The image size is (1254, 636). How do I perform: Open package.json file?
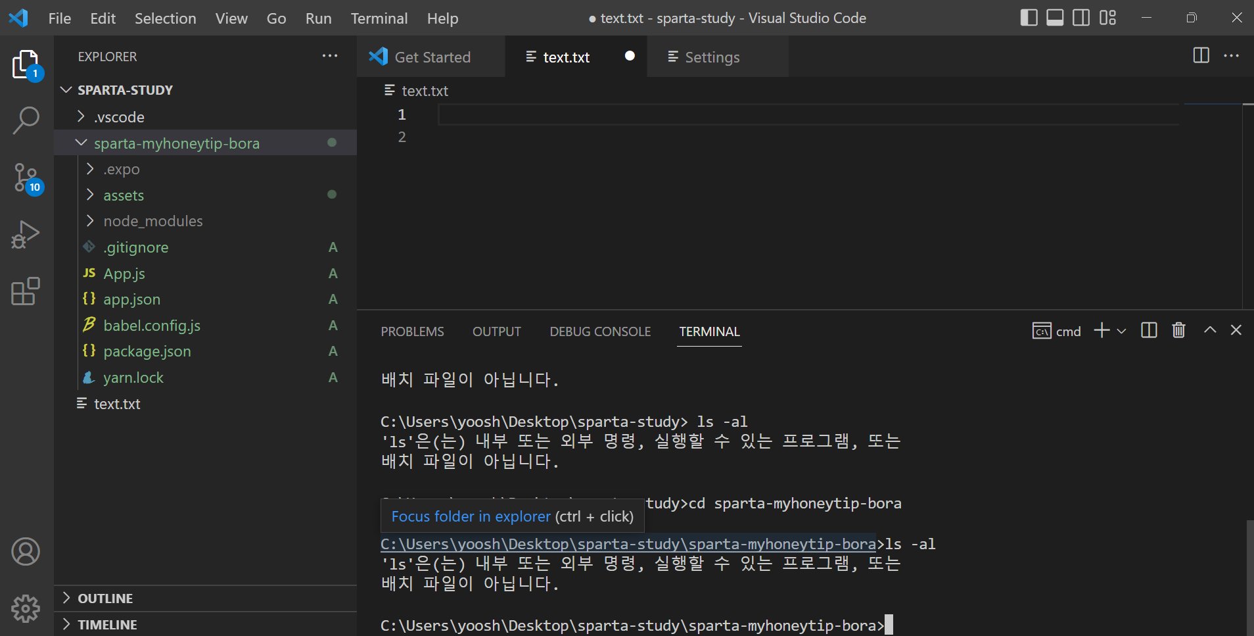coord(205,351)
